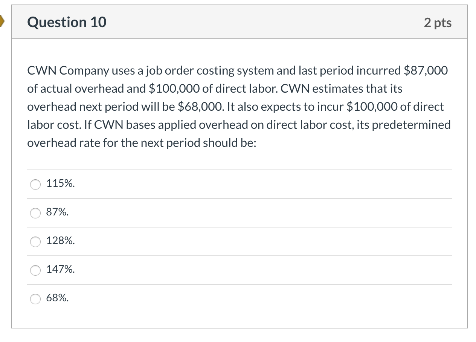
Task: Select the 128% answer radio button
Action: click(x=35, y=242)
